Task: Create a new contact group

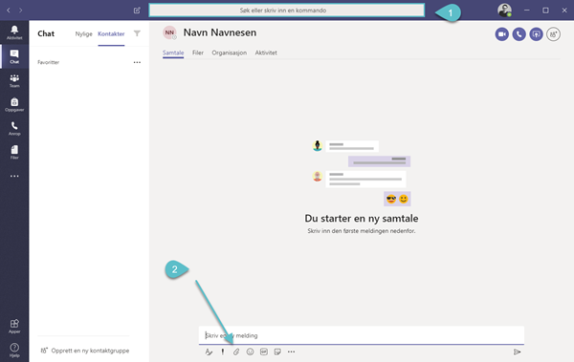Action: [x=85, y=351]
